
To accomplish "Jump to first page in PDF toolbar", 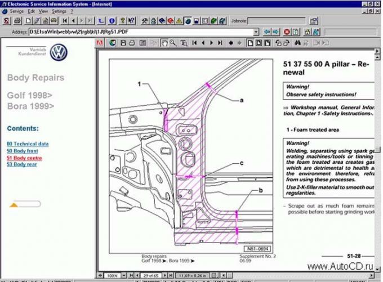I will 194,42.
